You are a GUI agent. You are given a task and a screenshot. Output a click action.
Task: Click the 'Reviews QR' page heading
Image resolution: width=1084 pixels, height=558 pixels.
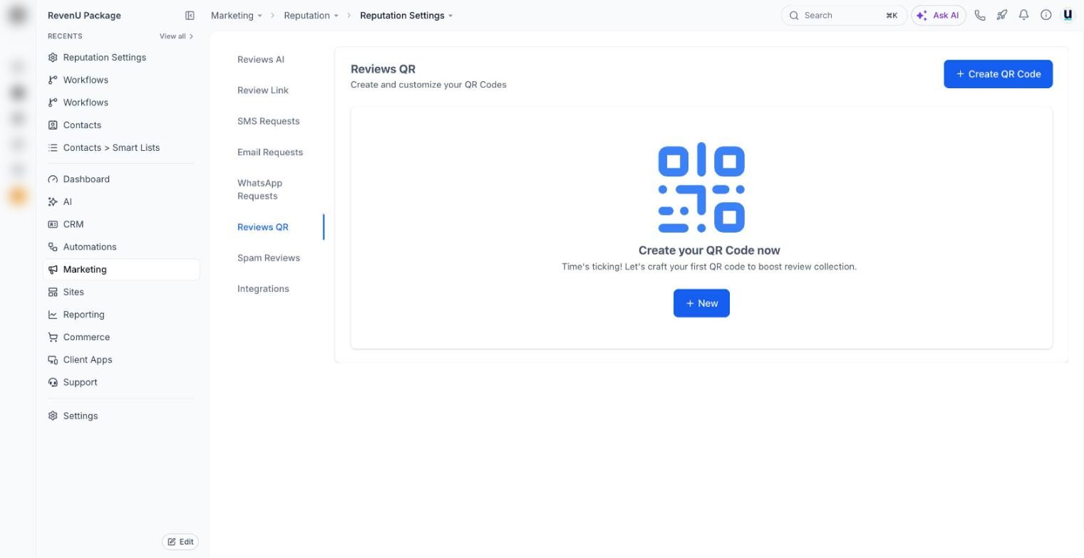383,69
